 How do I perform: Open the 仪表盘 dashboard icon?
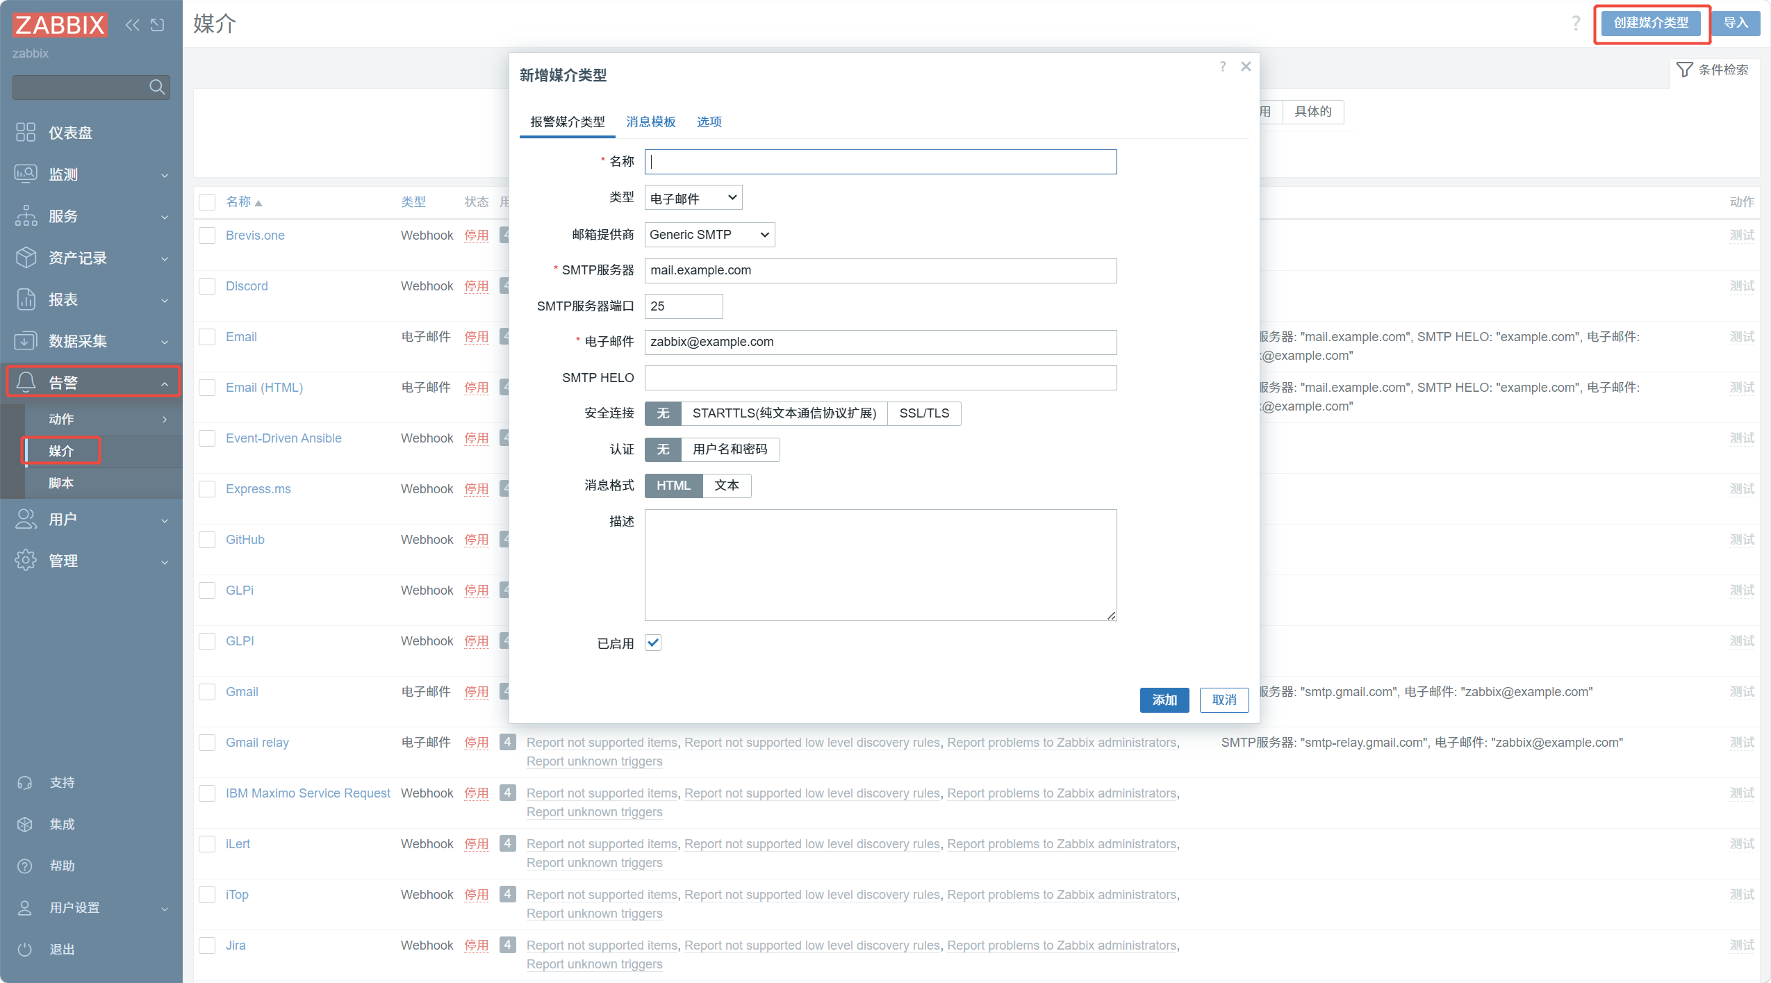click(26, 132)
